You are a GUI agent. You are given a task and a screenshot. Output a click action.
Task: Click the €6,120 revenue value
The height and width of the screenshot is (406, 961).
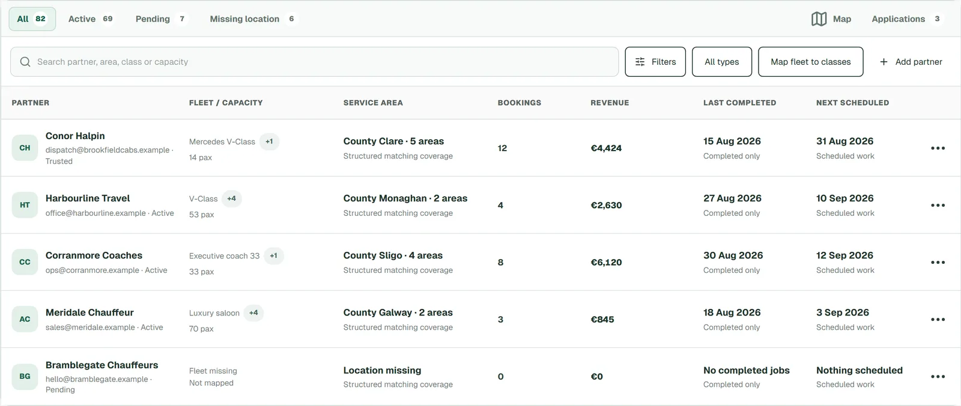pyautogui.click(x=606, y=262)
